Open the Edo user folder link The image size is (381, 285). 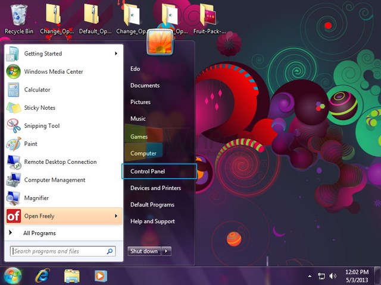[x=135, y=69]
